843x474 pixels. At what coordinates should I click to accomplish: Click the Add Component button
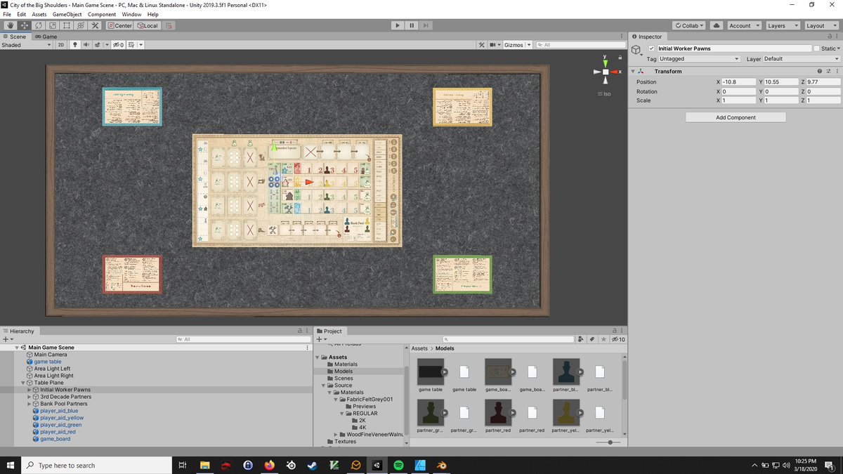coord(736,117)
